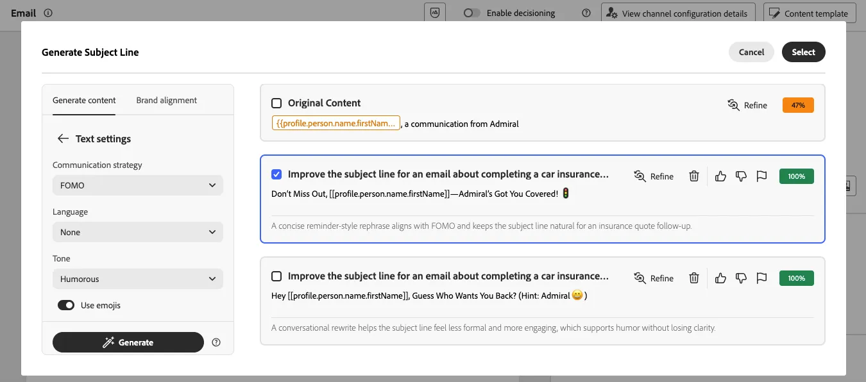Delete the "Guess Who Wants You Back" variant
The width and height of the screenshot is (866, 382).
(x=693, y=278)
